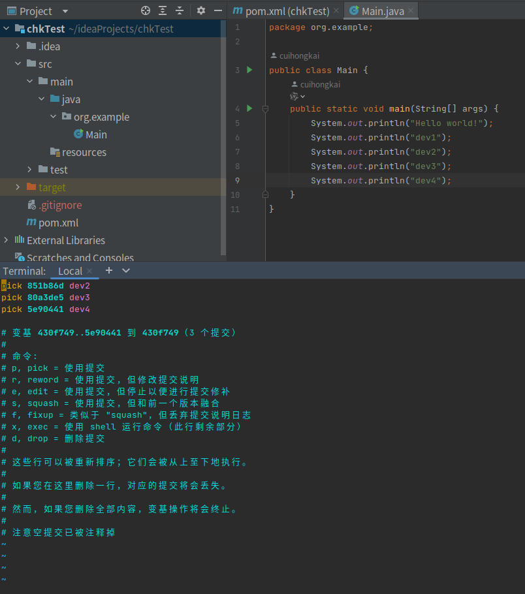Image resolution: width=525 pixels, height=594 pixels.
Task: Start a new terminal session with the plus icon
Action: tap(108, 271)
